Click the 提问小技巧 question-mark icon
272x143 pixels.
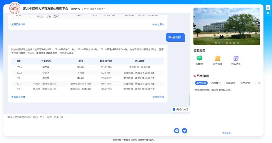174,110
